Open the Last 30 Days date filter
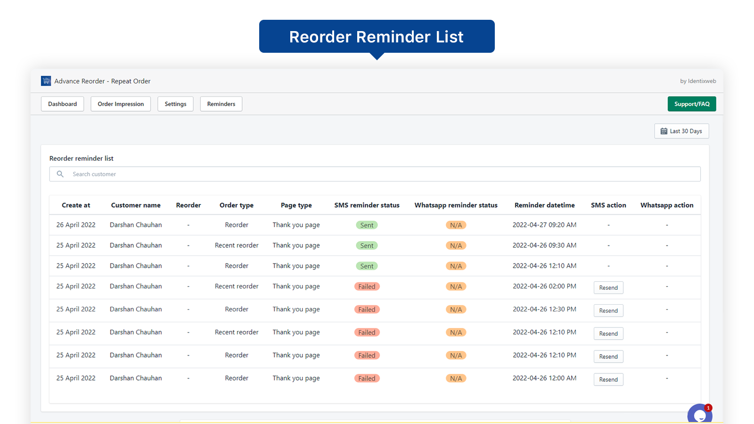 click(681, 131)
